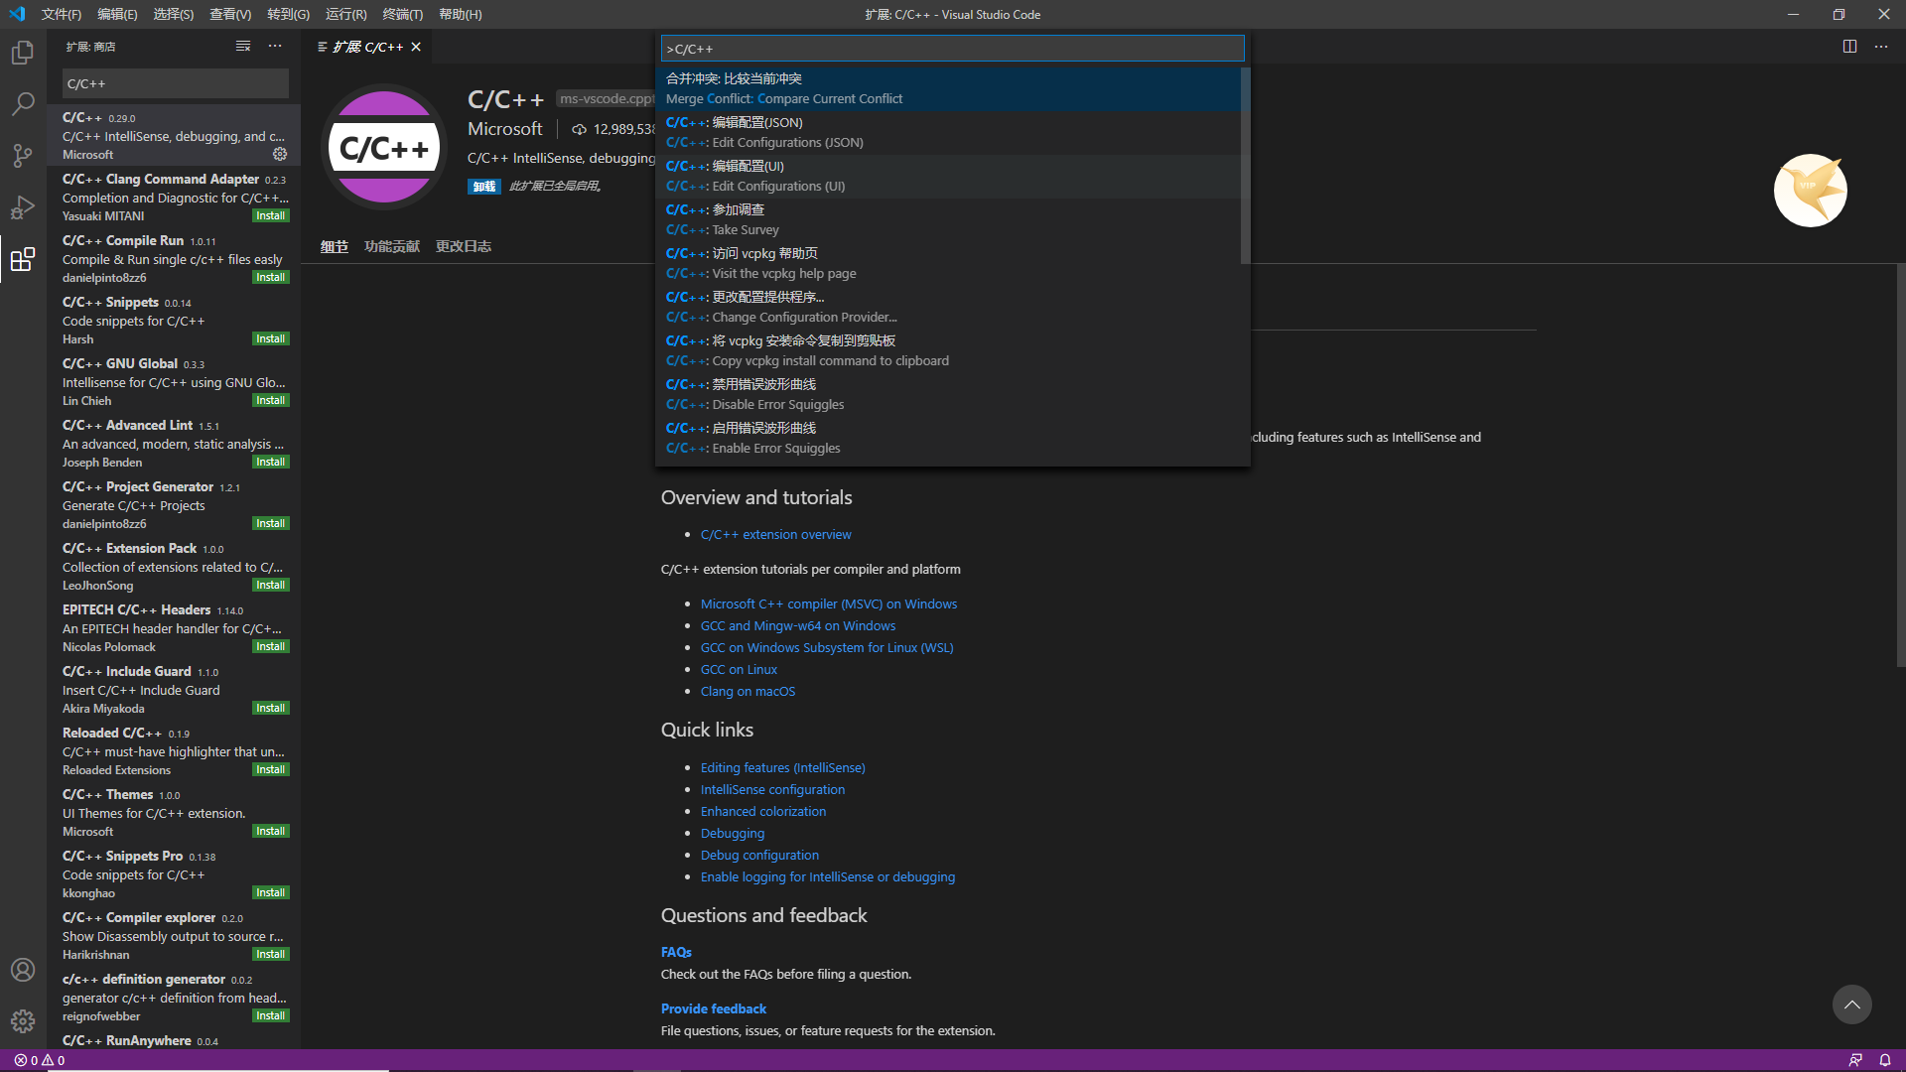This screenshot has height=1072, width=1906.
Task: Open Clang on macOS tutorial link
Action: click(x=748, y=691)
